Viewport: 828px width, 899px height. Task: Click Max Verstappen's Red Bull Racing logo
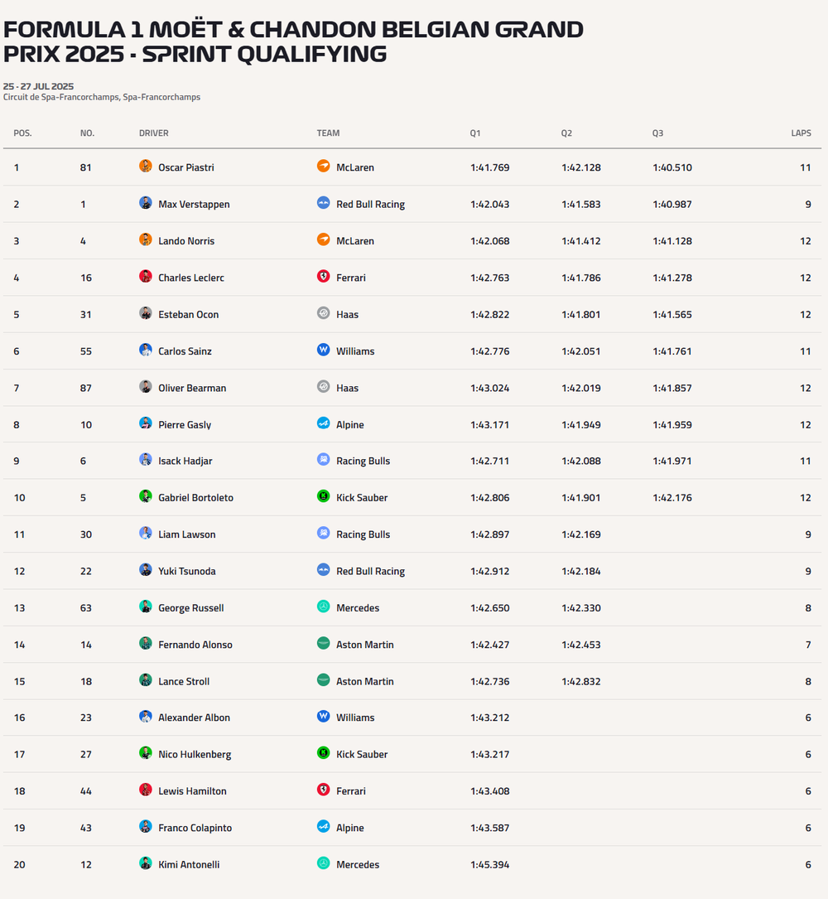323,203
